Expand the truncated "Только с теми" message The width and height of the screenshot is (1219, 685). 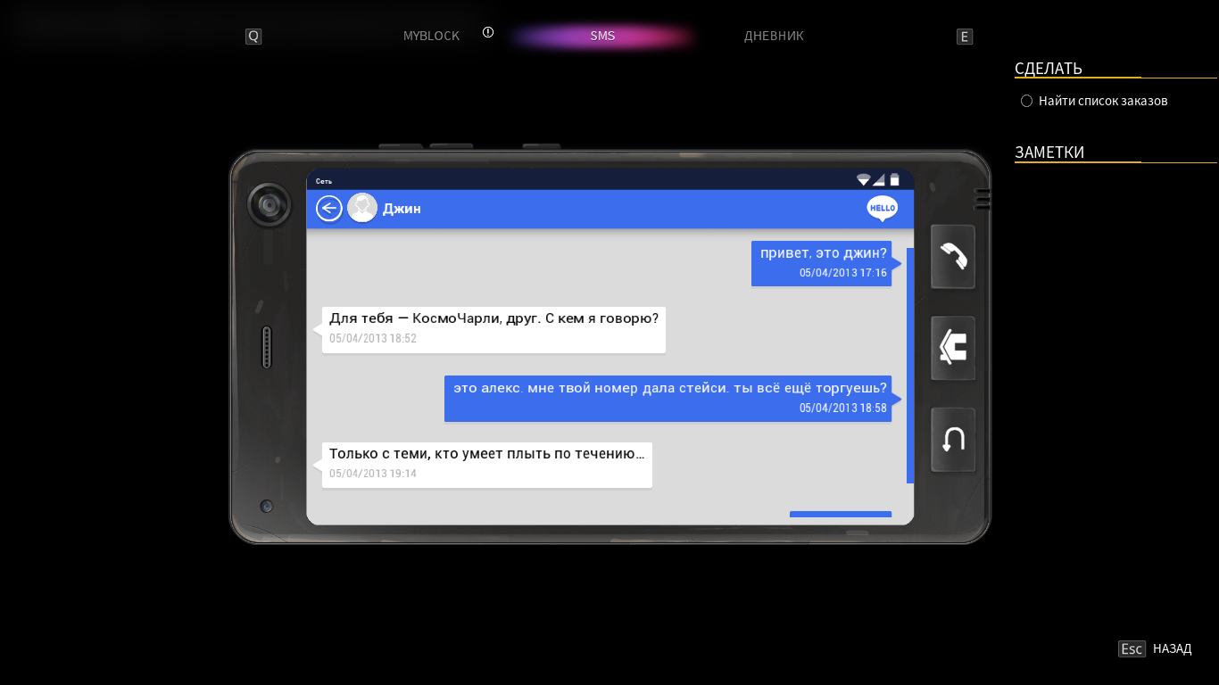click(486, 464)
